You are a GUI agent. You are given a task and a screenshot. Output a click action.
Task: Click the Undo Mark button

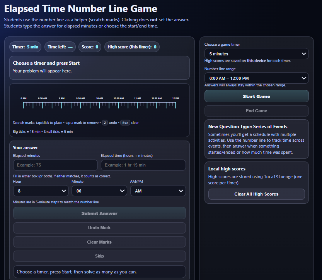(99, 228)
